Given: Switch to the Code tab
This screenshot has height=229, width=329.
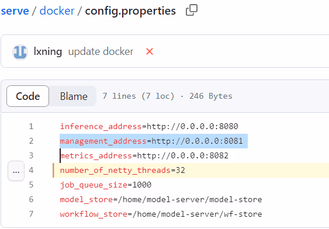Looking at the screenshot, I should pyautogui.click(x=27, y=96).
